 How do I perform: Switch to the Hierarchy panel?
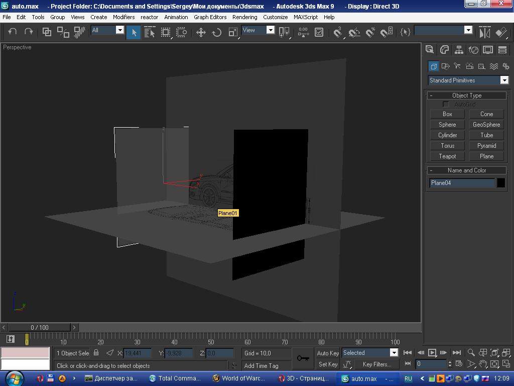(x=459, y=50)
